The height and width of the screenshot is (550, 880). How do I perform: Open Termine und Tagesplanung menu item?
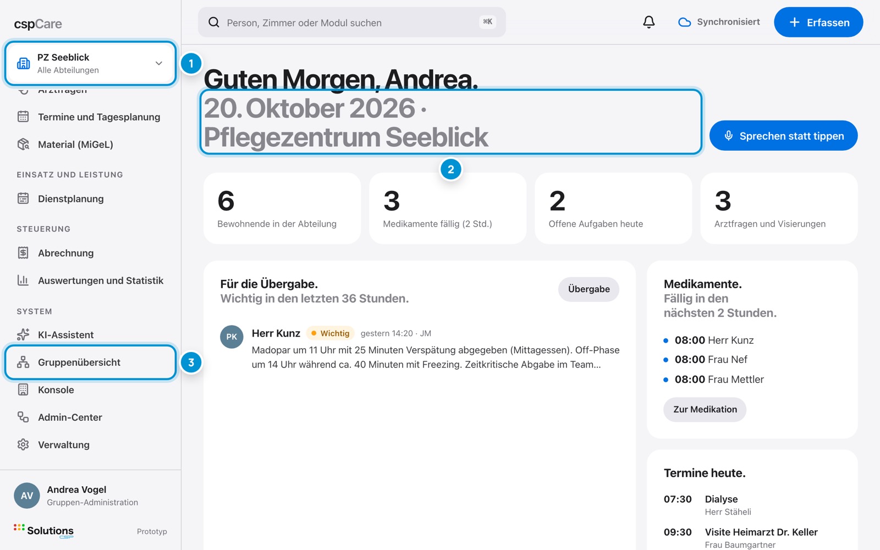[91, 117]
